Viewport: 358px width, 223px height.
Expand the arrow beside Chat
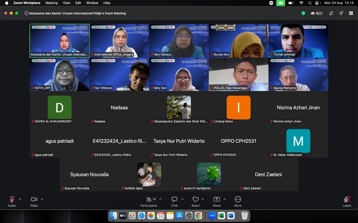pyautogui.click(x=183, y=199)
